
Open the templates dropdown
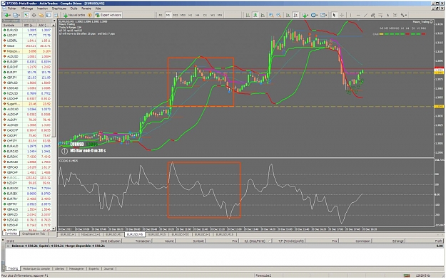[x=323, y=15]
